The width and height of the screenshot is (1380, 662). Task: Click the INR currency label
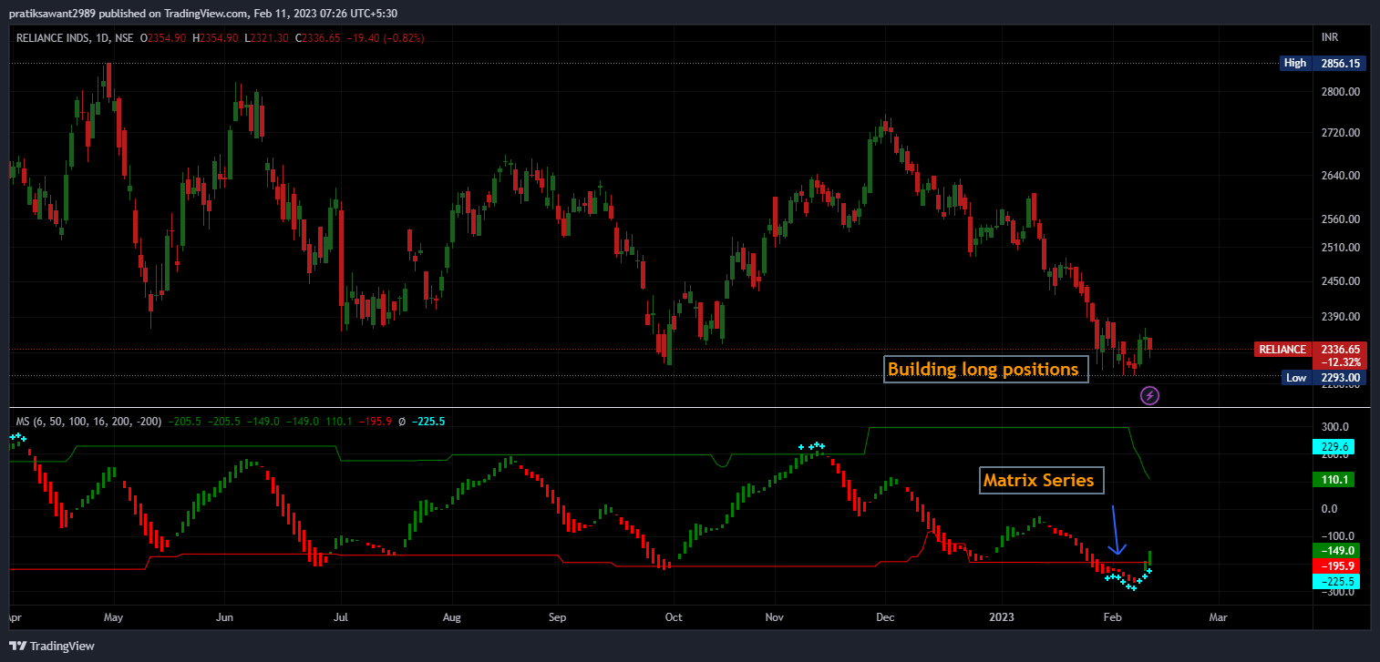[1331, 37]
